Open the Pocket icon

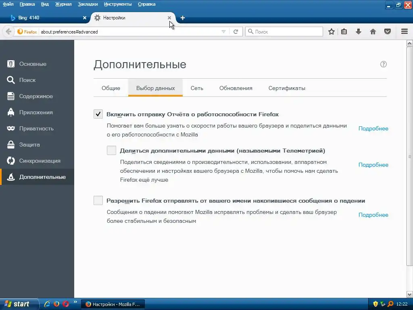point(387,31)
